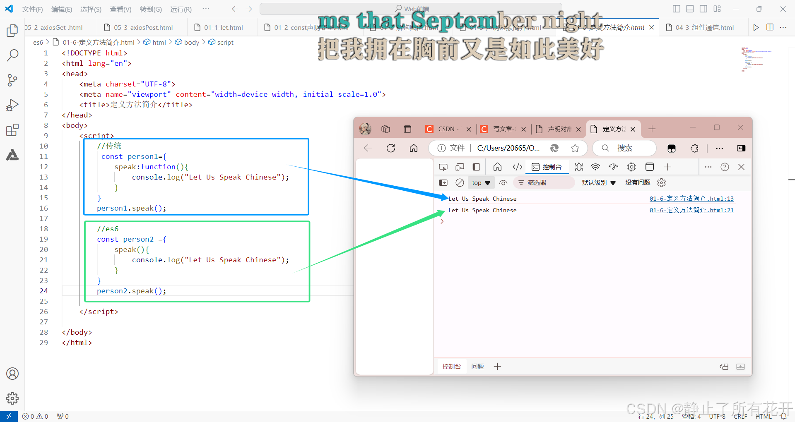
Task: Open the Extensions view
Action: point(12,130)
